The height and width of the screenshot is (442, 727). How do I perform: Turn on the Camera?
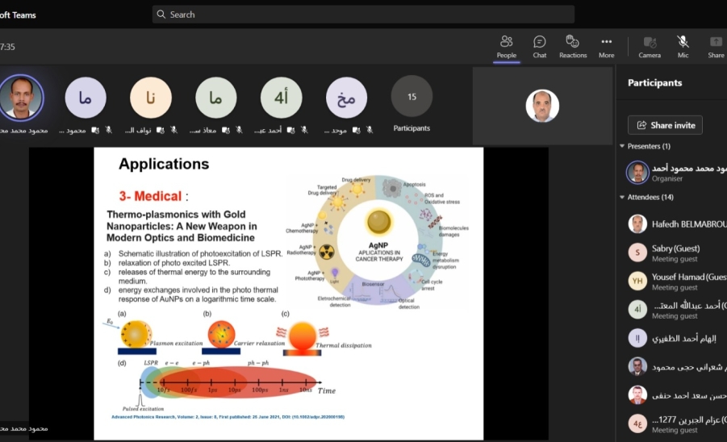coord(650,47)
